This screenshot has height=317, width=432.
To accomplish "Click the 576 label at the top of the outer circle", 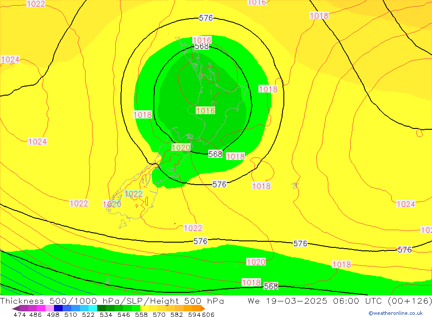I will pos(206,18).
